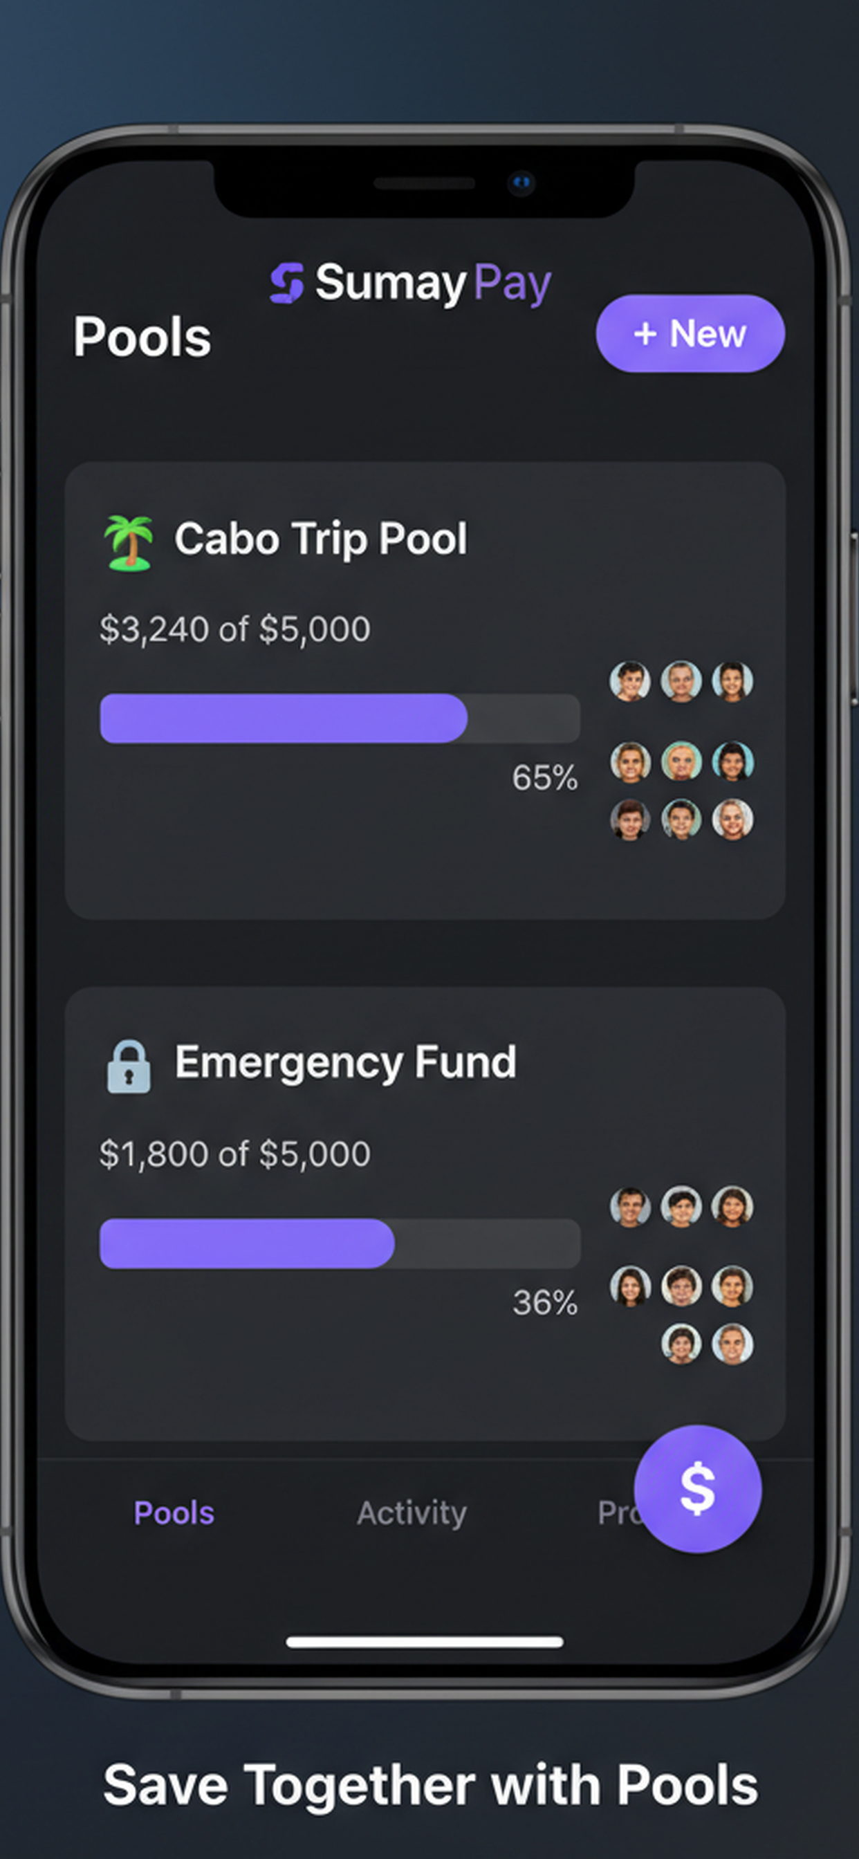
Task: Tap the $1,800 of $5,000 amount
Action: 234,1154
